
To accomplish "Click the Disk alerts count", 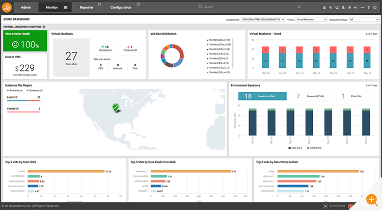I will point(135,65).
